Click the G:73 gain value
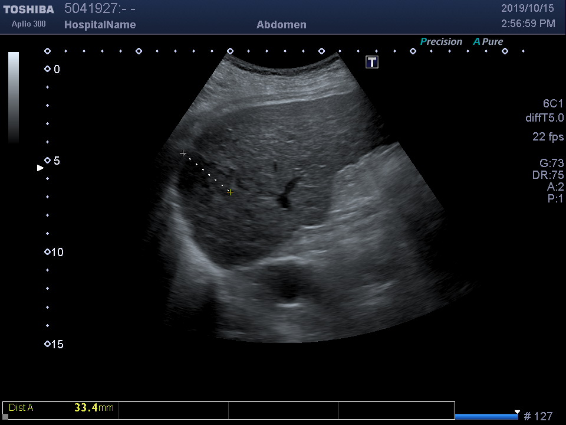The width and height of the screenshot is (566, 425). coord(551,164)
